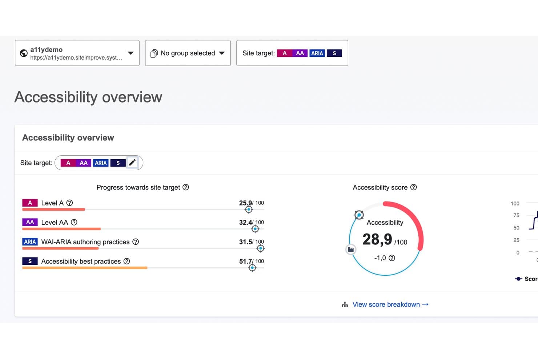The height and width of the screenshot is (359, 538).
Task: Open help icon beside Accessibility score heading
Action: point(414,187)
